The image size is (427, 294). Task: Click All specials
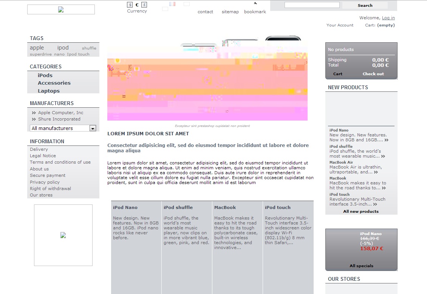pyautogui.click(x=361, y=266)
